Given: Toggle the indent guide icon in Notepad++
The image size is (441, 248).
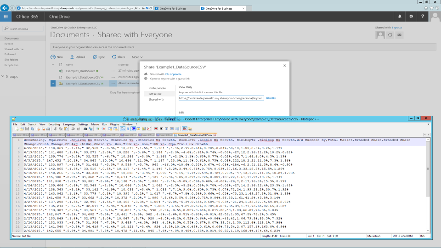Looking at the screenshot, I should pyautogui.click(x=133, y=129).
